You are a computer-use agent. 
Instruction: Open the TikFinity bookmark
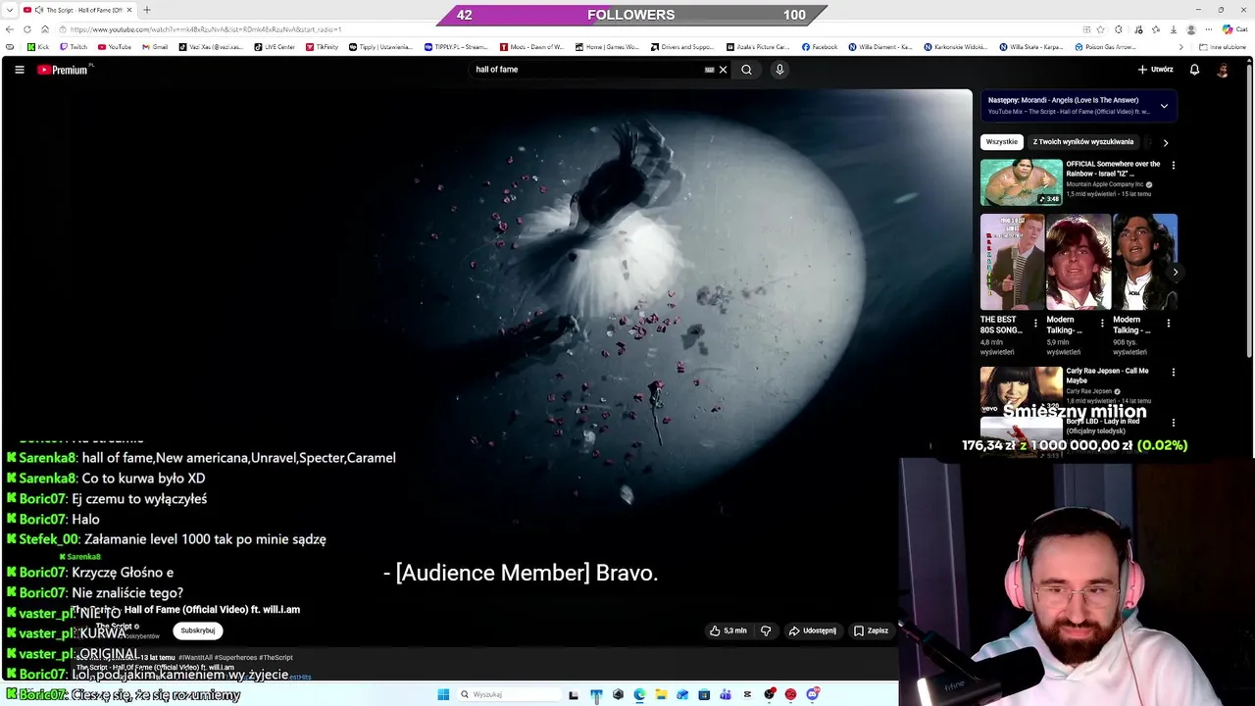click(x=322, y=47)
